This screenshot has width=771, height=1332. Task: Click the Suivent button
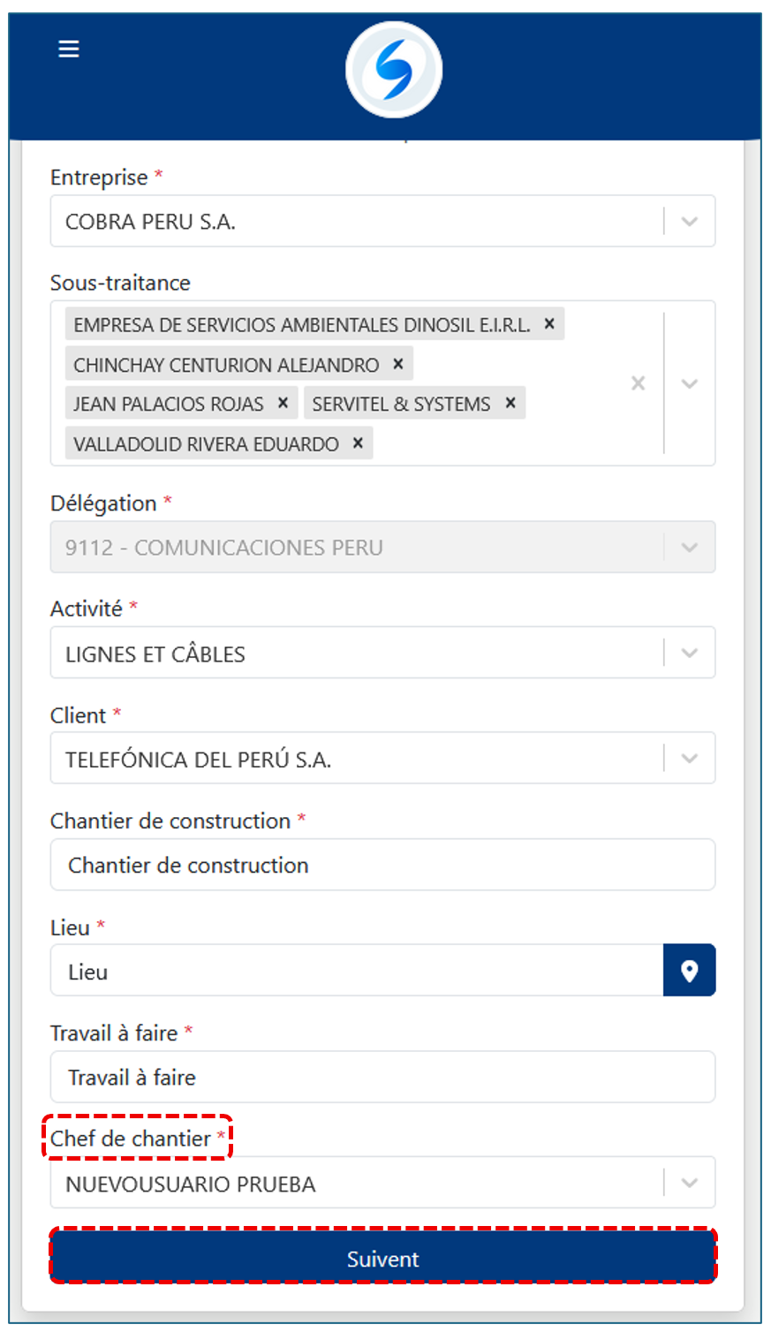(382, 1259)
